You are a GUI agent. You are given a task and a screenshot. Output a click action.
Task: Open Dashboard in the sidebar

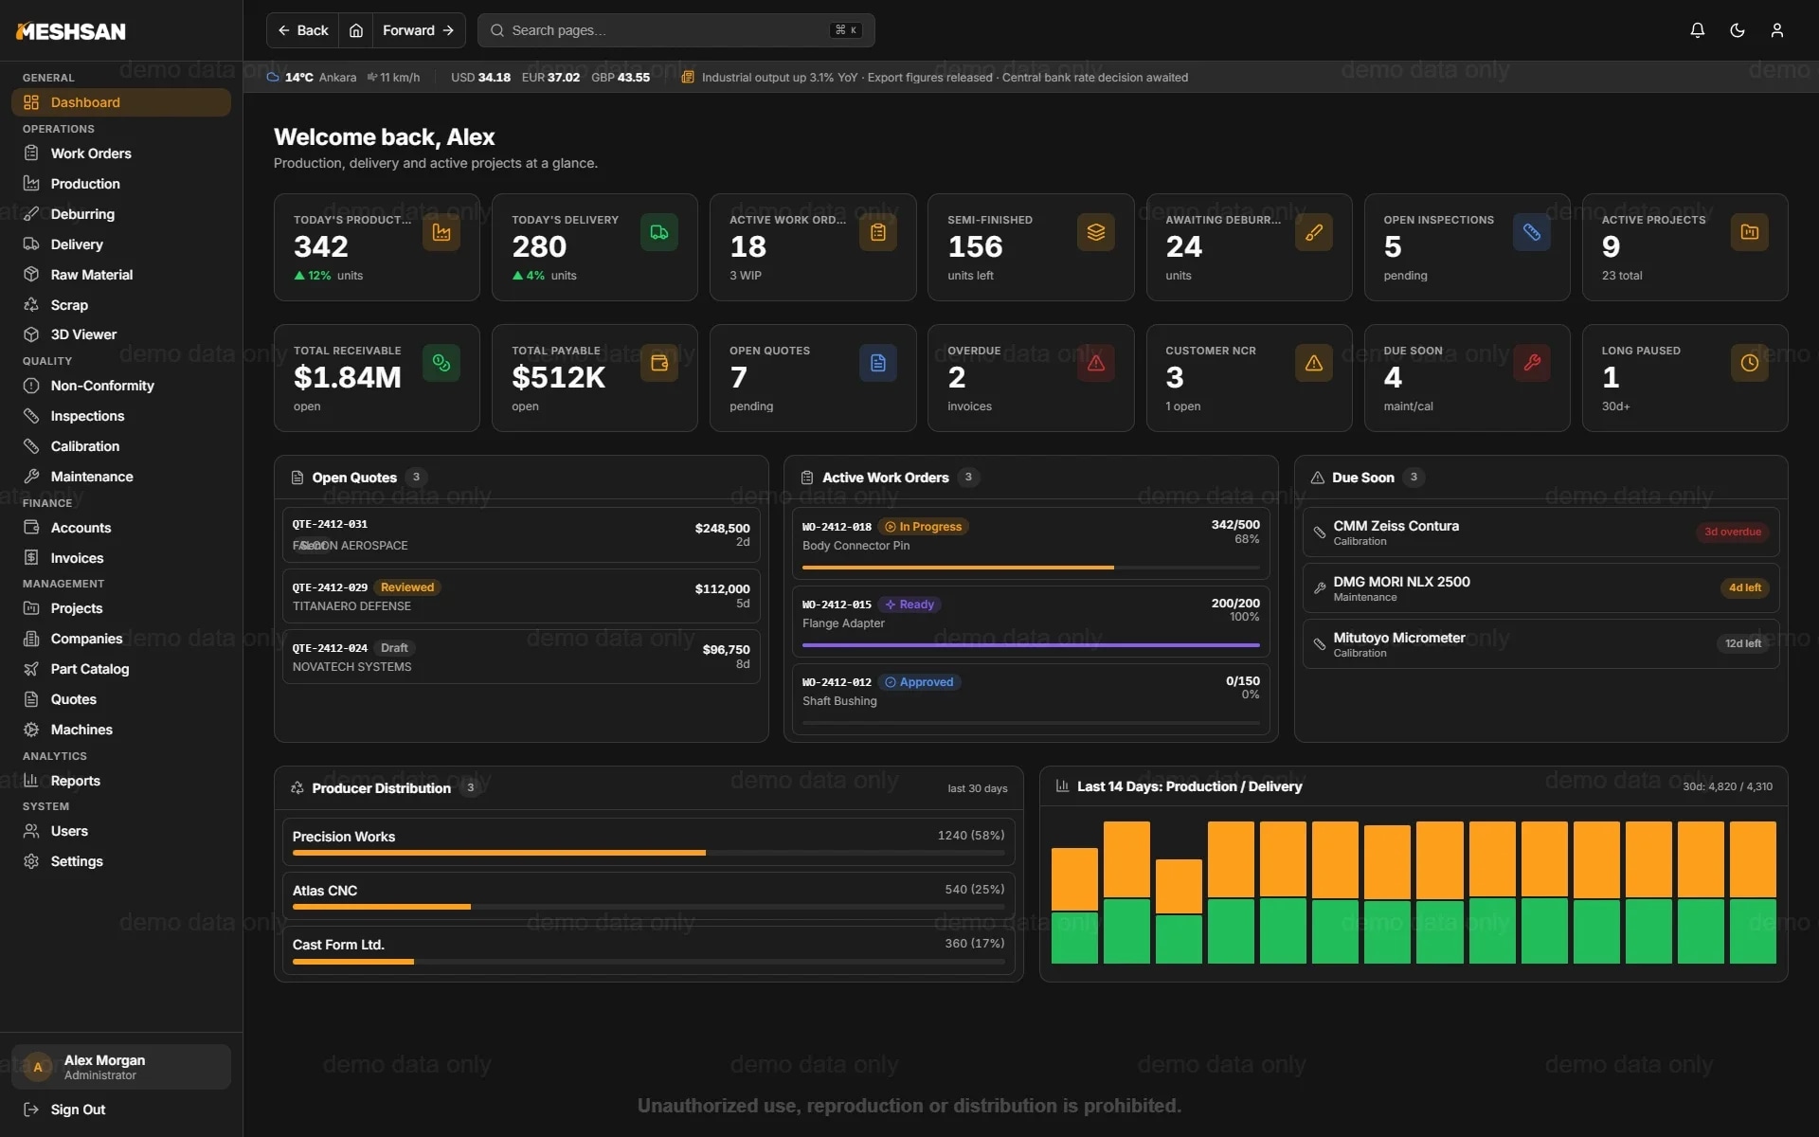121,102
